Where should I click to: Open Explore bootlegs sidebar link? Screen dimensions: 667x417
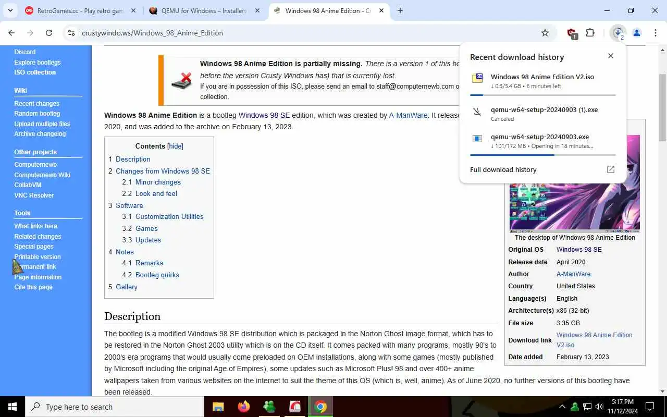pos(38,62)
